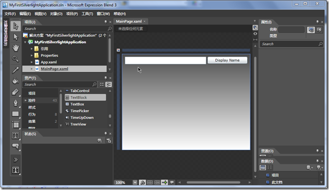Show Properties view in Properties panel
Viewport: 329px width, 190px height.
tap(311, 30)
